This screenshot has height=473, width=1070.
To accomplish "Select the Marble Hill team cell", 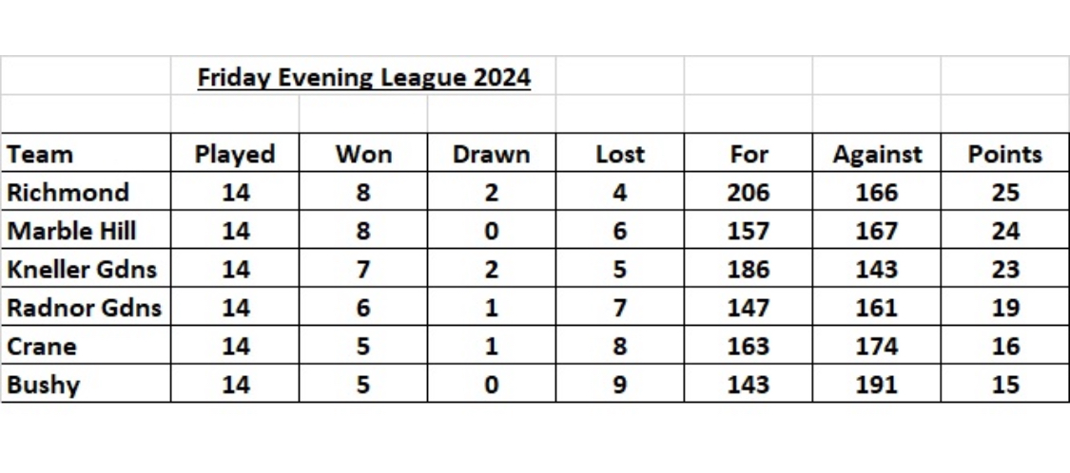I will point(71,231).
